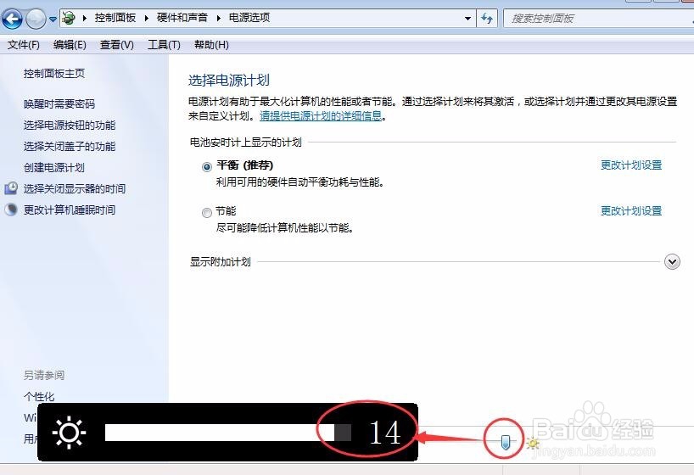Click 更改计划设置 for 平衡 plan
Viewport: 694px width, 475px height.
631,165
